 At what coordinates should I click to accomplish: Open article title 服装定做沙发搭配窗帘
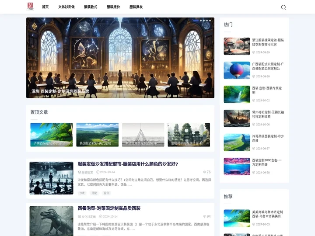click(x=128, y=164)
